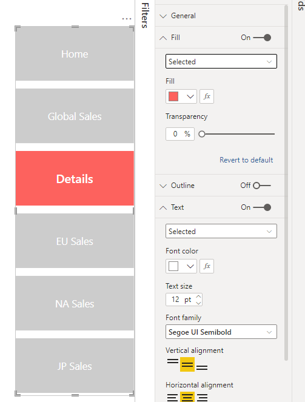This screenshot has height=402, width=305.
Task: Set vertical alignment to middle
Action: click(x=187, y=364)
